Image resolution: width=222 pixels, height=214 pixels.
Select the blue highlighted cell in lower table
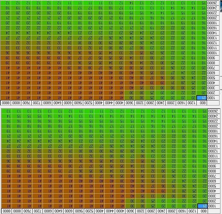[x=202, y=206]
